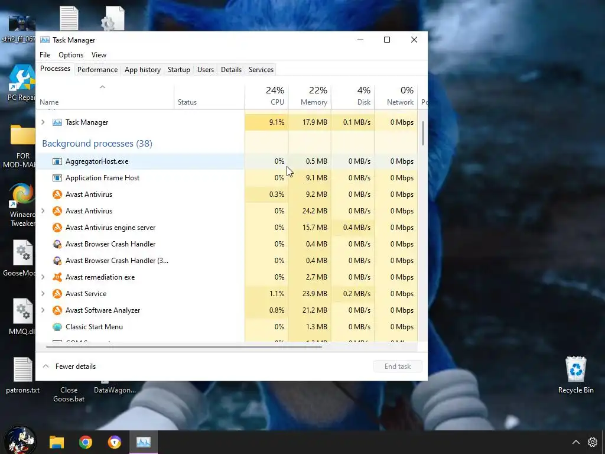Screen dimensions: 605x454
Task: Select the FOR MOD-MAKERS desktop folder
Action: (22, 147)
